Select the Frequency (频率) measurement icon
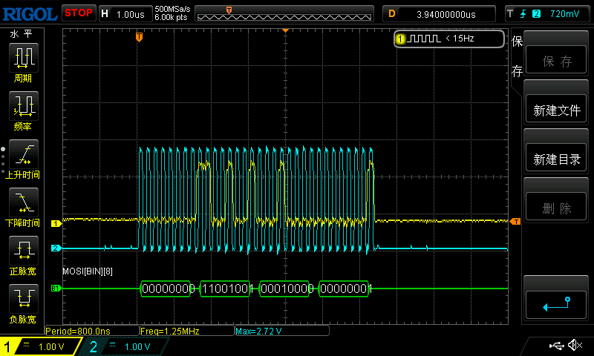 click(24, 105)
